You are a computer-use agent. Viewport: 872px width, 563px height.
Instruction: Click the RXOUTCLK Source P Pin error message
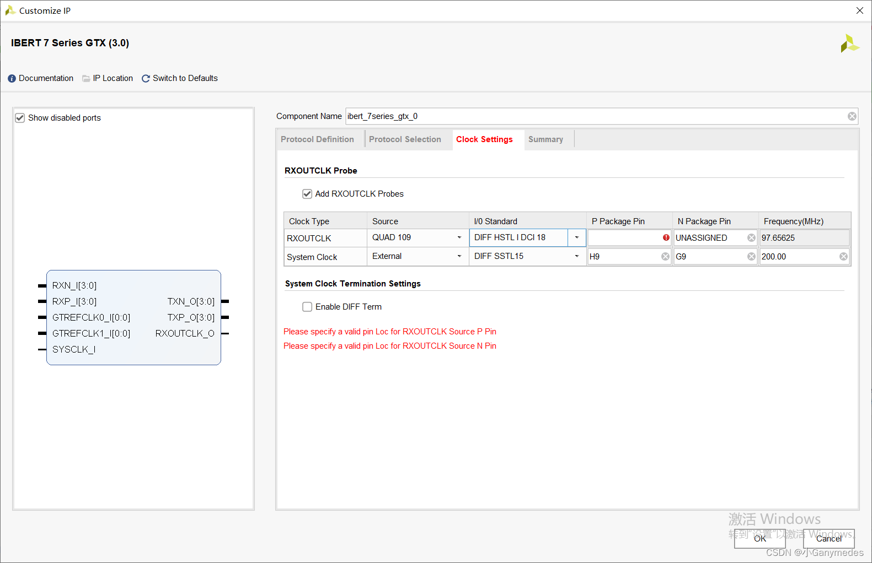tap(390, 332)
